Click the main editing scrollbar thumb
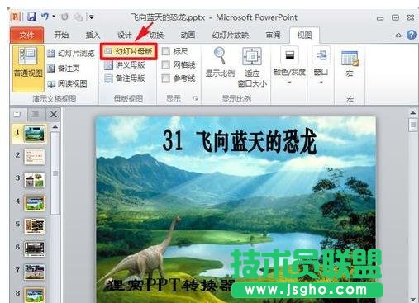Viewport: 419px width, 303px height. (412, 125)
